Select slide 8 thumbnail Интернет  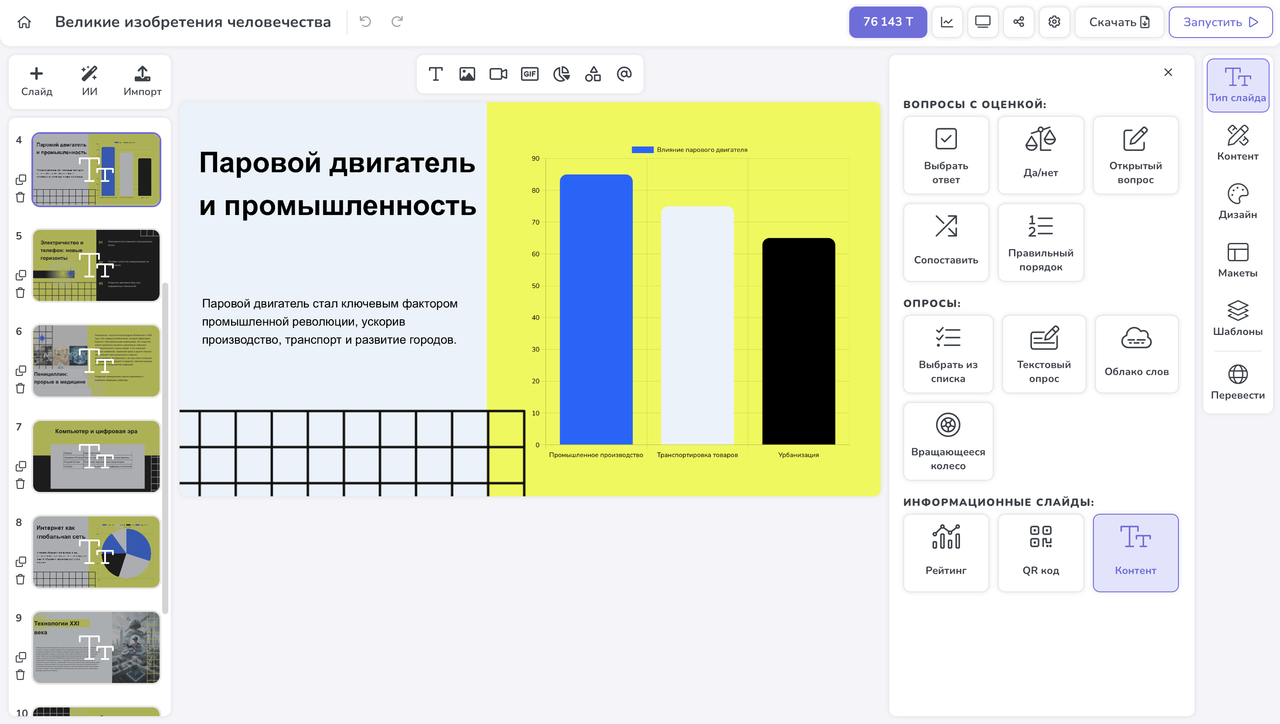pos(96,552)
